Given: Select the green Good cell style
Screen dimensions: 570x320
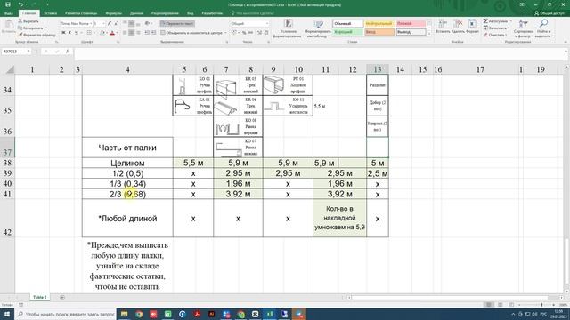Looking at the screenshot, I should pos(348,32).
